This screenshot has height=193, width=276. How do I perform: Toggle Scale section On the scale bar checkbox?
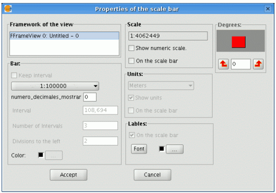(131, 61)
